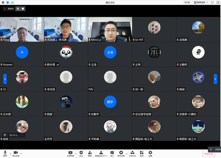Open manage members list (99+)

click(101, 154)
